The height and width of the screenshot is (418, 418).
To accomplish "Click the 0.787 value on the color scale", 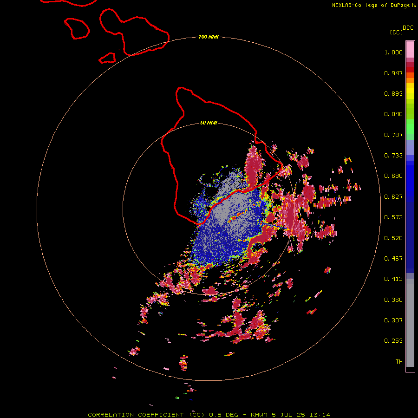I will (393, 135).
